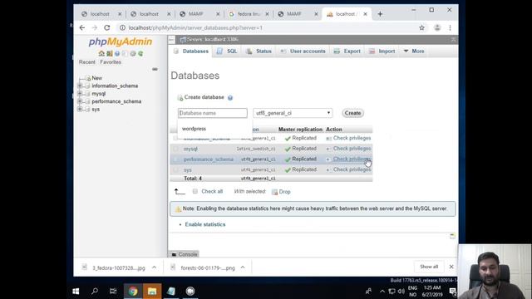
Task: Switch to the Databases tab
Action: 191,51
